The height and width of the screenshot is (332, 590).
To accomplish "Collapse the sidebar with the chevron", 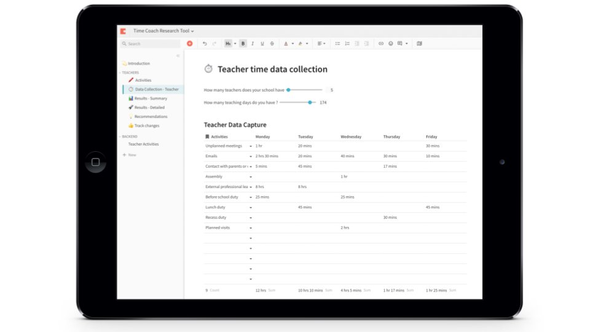I will [x=178, y=56].
